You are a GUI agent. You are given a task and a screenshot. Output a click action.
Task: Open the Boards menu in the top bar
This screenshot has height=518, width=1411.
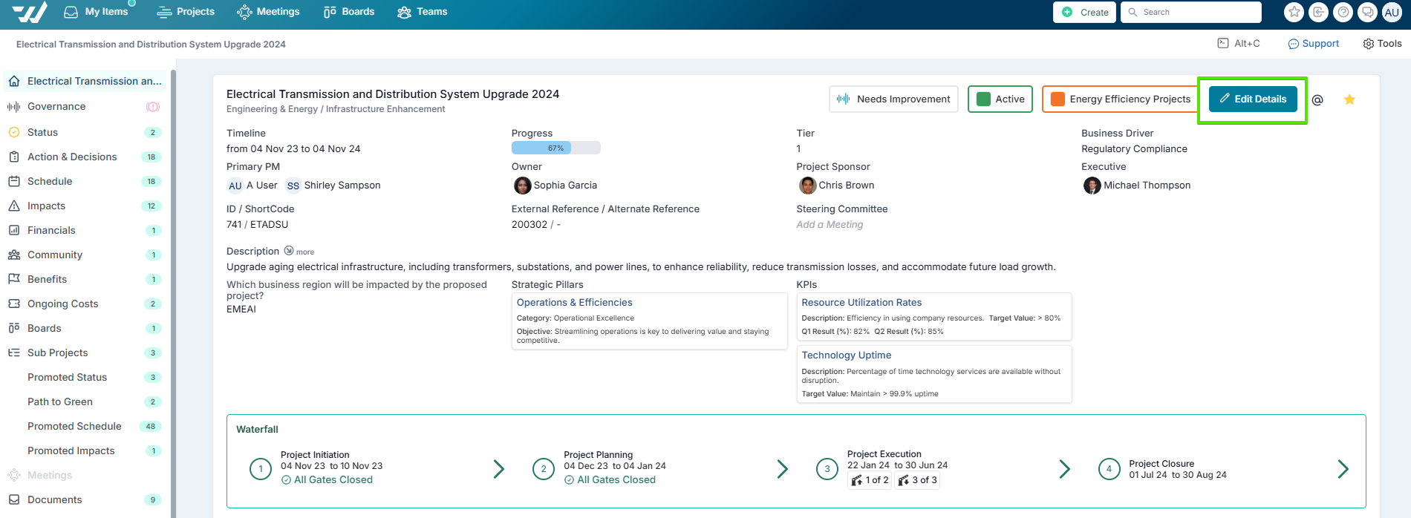[x=349, y=12]
